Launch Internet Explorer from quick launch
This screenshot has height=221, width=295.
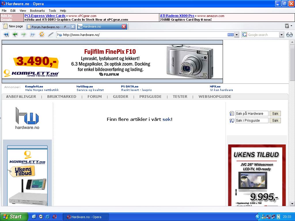(48, 217)
